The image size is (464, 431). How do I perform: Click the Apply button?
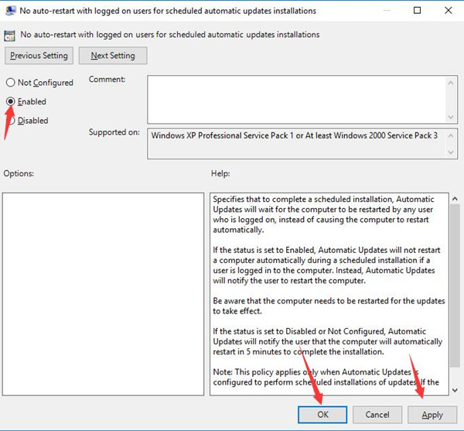[x=432, y=415]
